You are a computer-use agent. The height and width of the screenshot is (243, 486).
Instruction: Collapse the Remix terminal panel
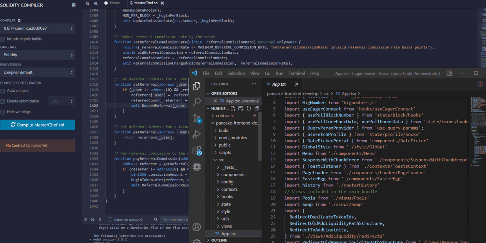86,220
